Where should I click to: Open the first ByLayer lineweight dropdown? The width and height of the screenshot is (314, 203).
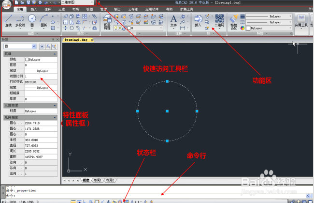click(269, 16)
